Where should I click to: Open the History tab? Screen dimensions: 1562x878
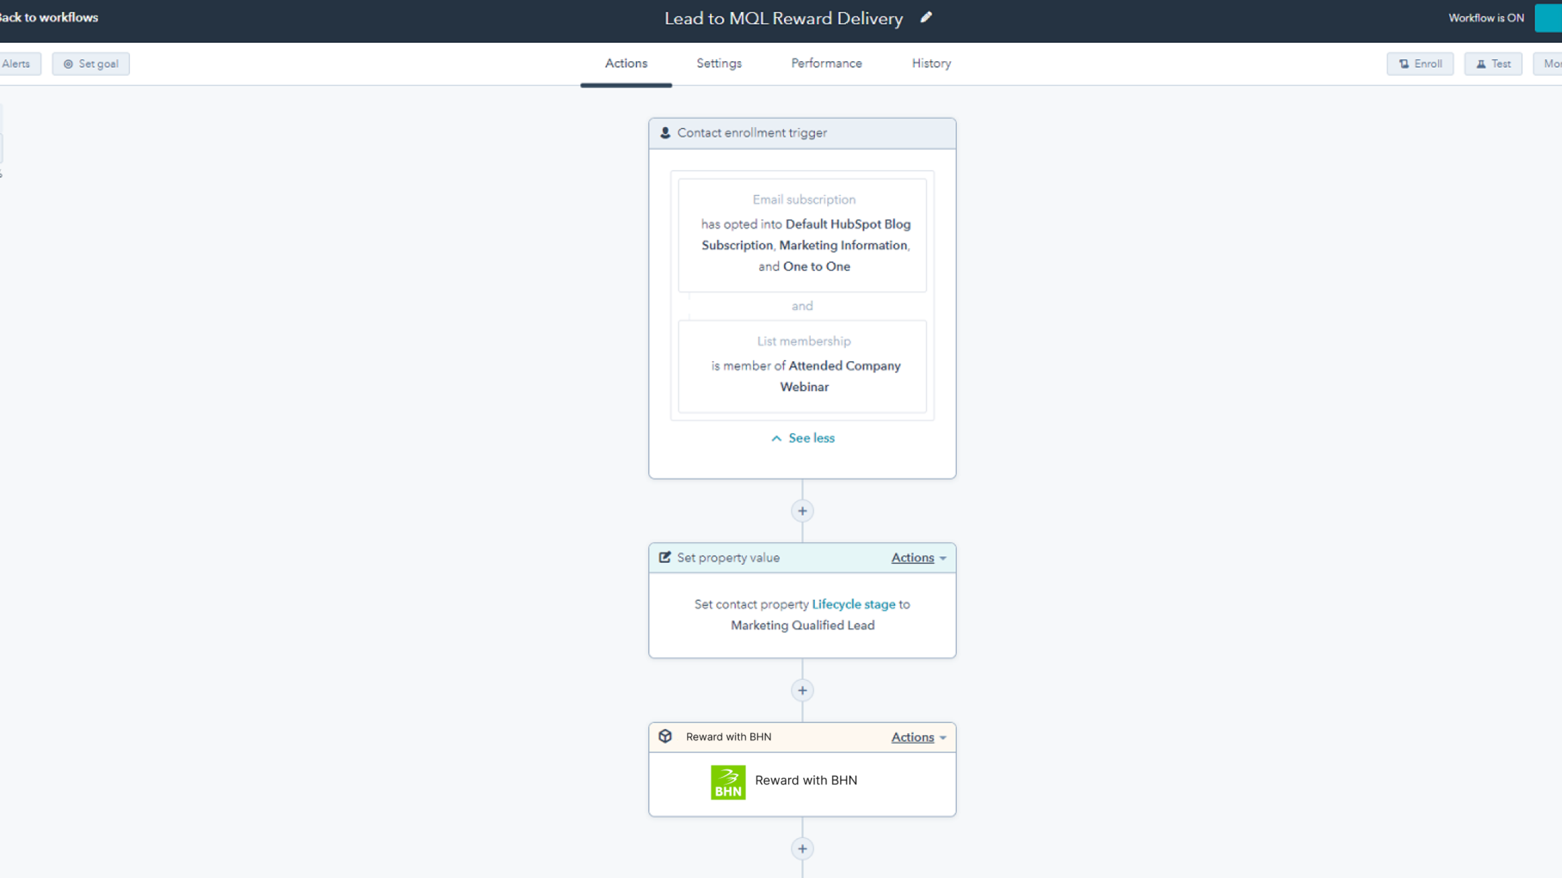(931, 63)
